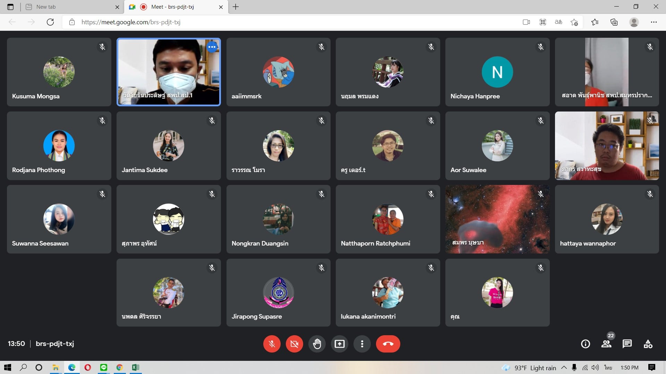The width and height of the screenshot is (666, 374).
Task: Click muted mic icon on hattaya wannaphor tile
Action: click(x=650, y=194)
